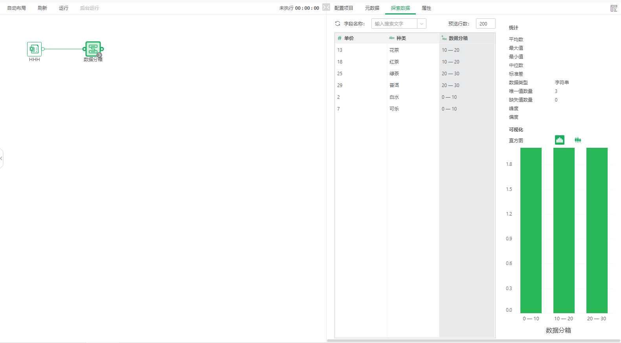The image size is (621, 343).
Task: Collapse right panel with the divider arrow
Action: [x=326, y=7]
